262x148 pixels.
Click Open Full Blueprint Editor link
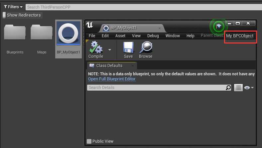coord(112,79)
